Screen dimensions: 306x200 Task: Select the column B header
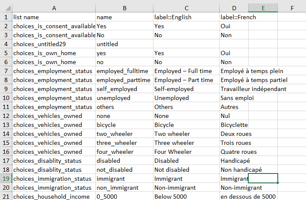tap(124, 8)
